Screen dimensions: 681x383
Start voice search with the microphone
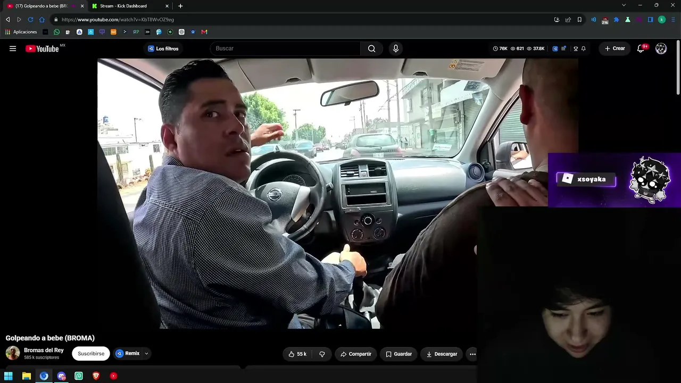pos(395,48)
